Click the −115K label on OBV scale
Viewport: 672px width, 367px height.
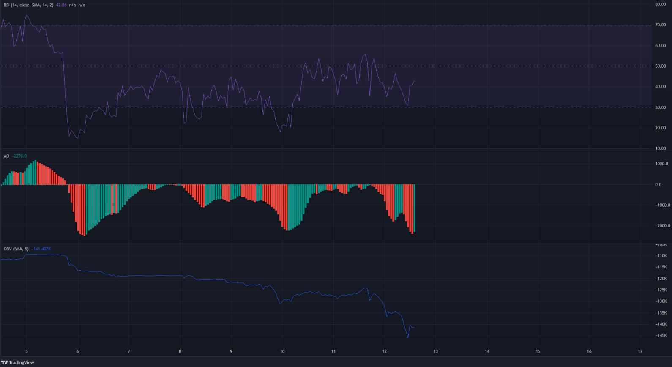(661, 267)
